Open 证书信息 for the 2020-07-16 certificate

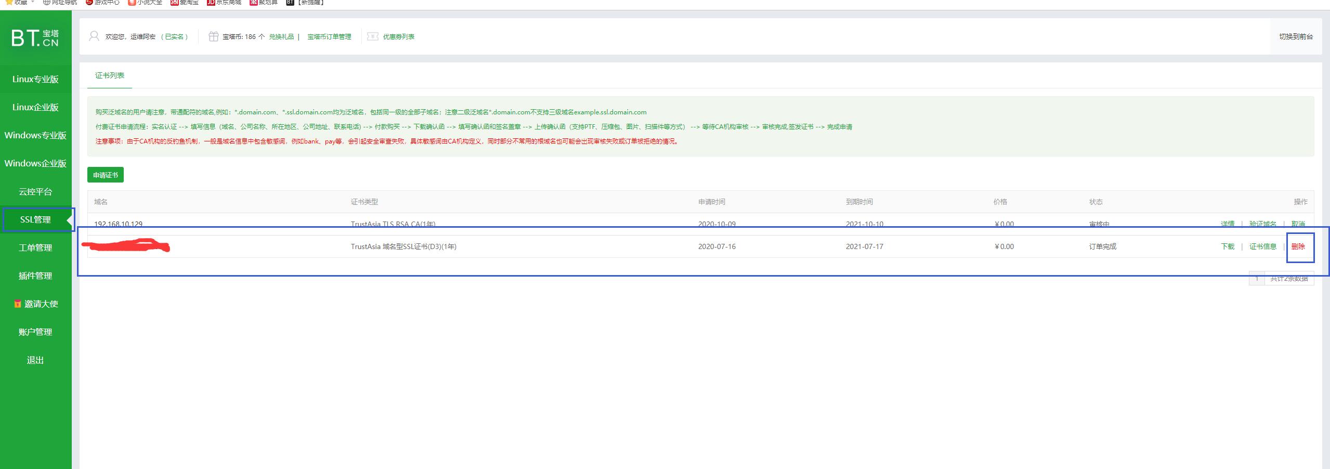1263,246
